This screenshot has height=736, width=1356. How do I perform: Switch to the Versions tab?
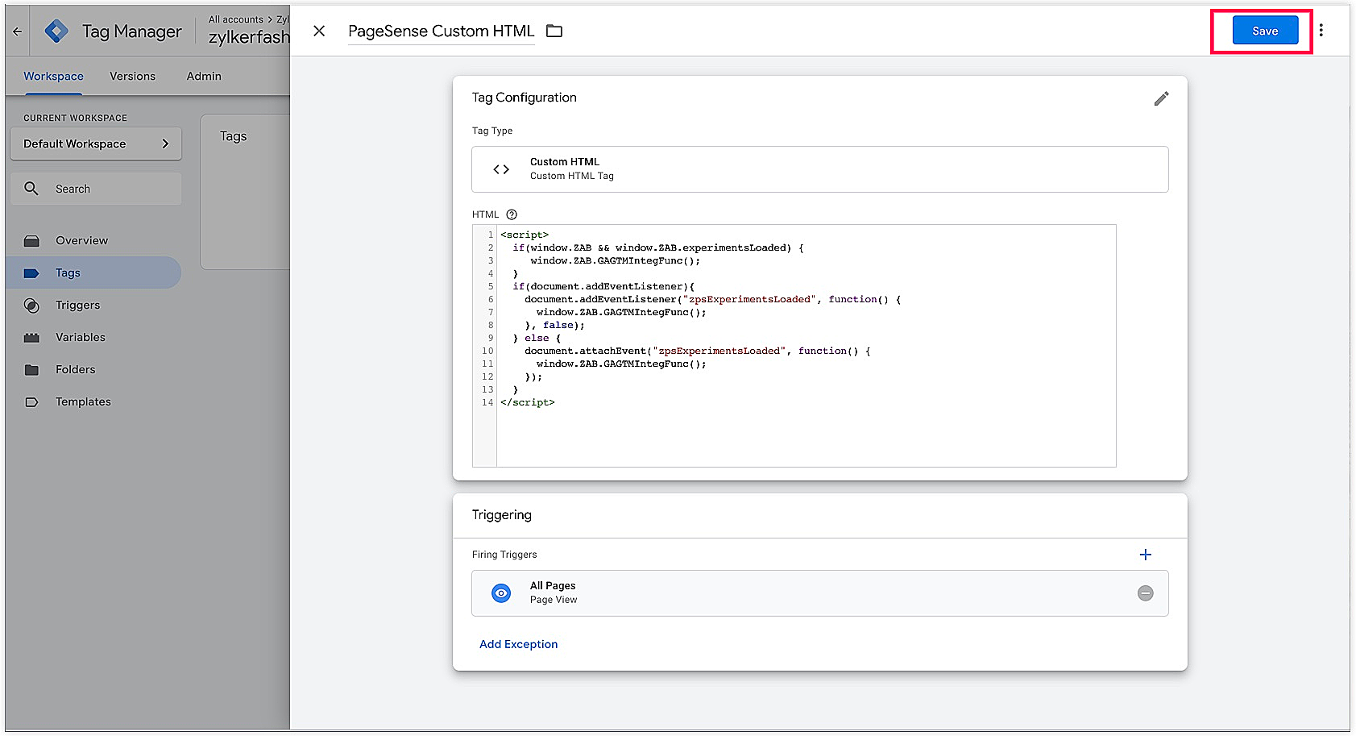tap(132, 76)
